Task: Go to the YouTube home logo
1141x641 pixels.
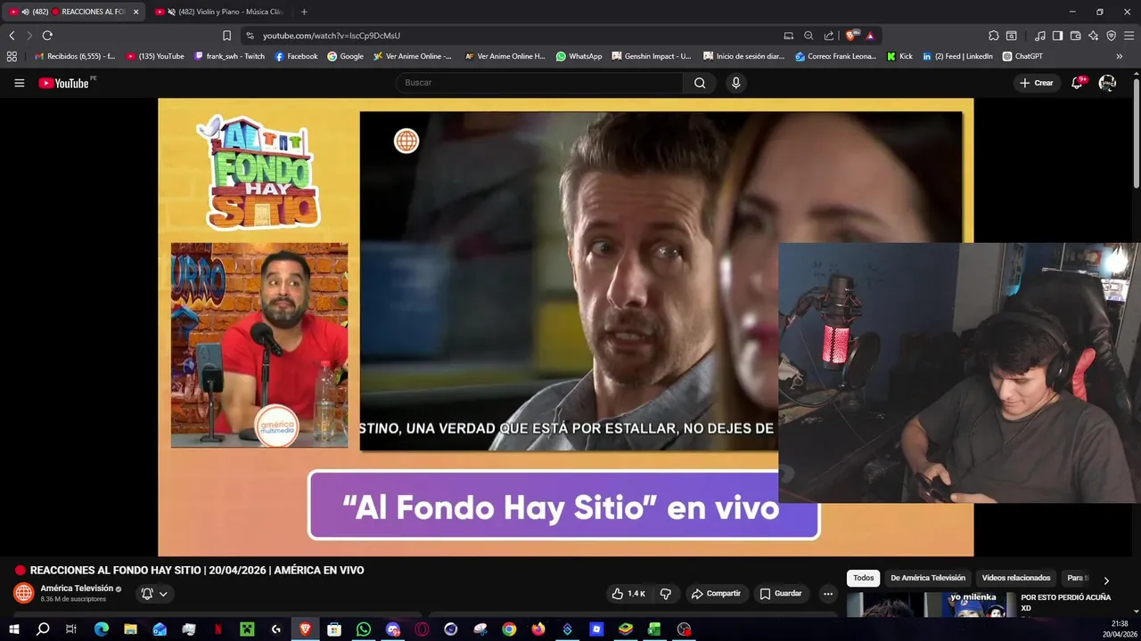Action: pyautogui.click(x=64, y=83)
